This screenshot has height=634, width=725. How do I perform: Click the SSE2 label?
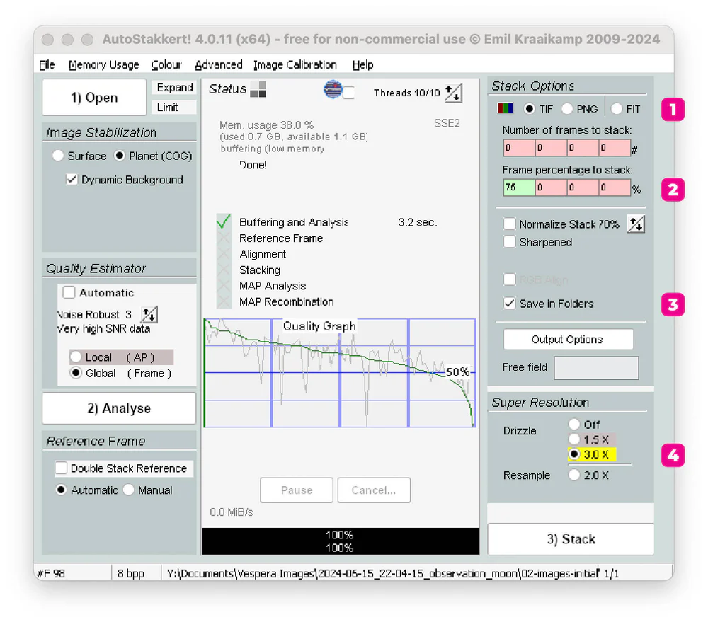point(447,123)
